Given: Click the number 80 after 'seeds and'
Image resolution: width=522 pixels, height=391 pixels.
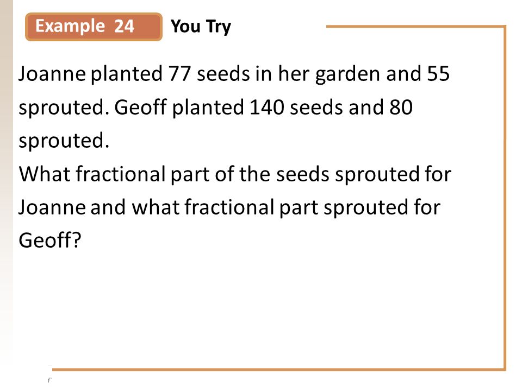Looking at the screenshot, I should pyautogui.click(x=401, y=108).
